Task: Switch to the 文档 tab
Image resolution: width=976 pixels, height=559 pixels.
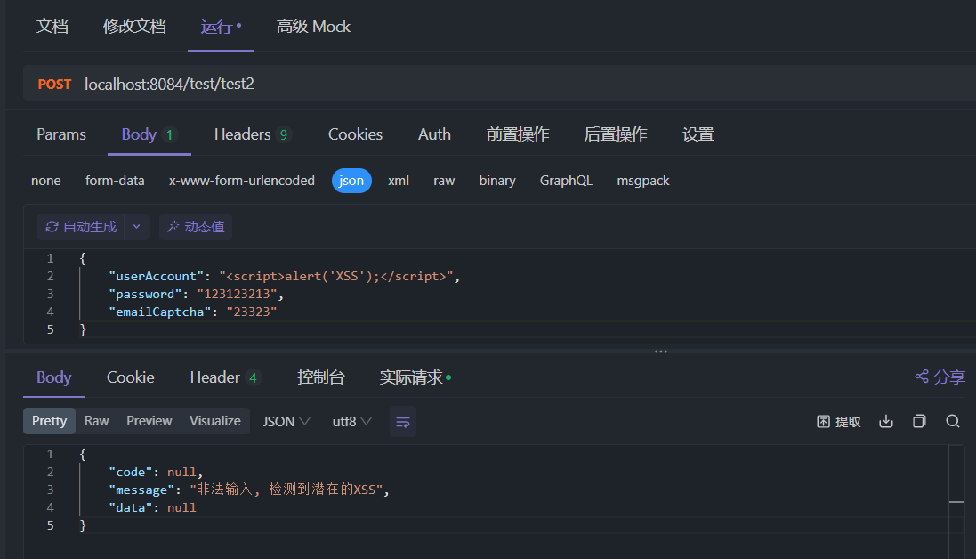Action: click(52, 26)
